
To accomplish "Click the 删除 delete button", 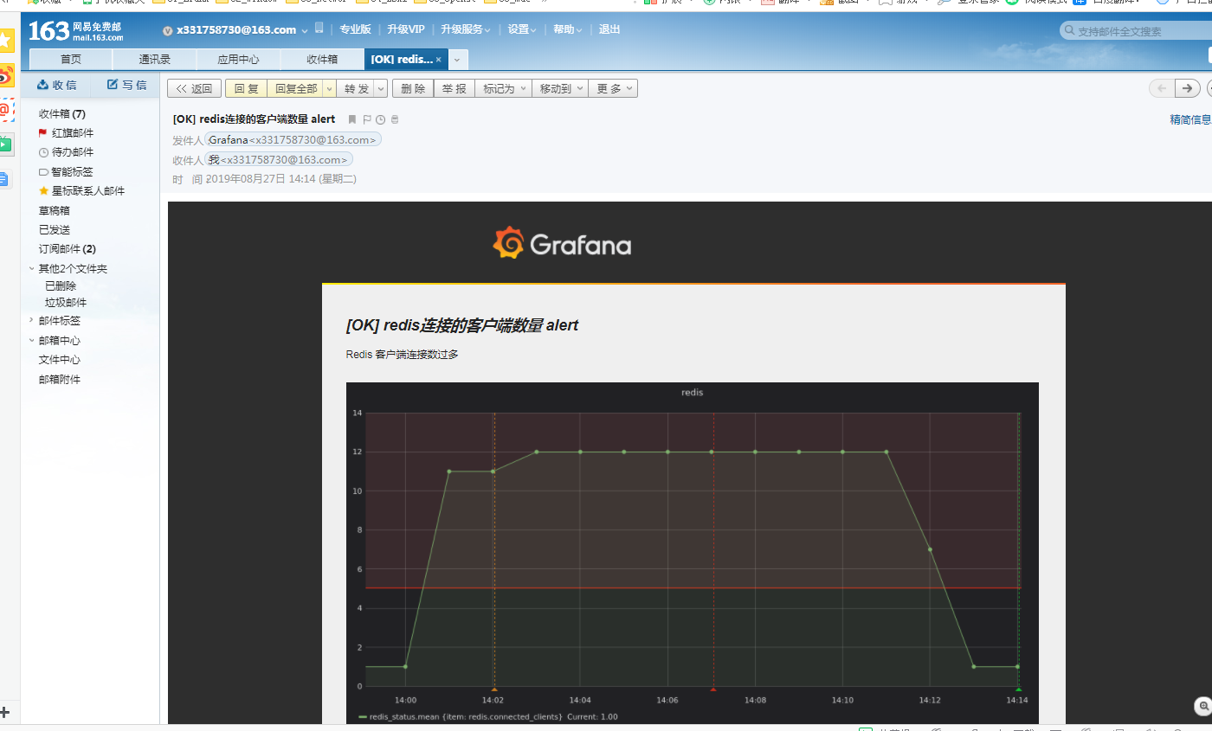I will (413, 88).
